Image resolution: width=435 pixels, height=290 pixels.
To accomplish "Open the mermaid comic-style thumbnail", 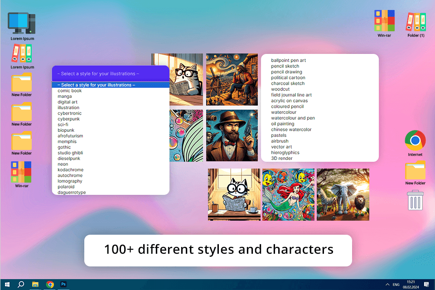I will pyautogui.click(x=289, y=194).
